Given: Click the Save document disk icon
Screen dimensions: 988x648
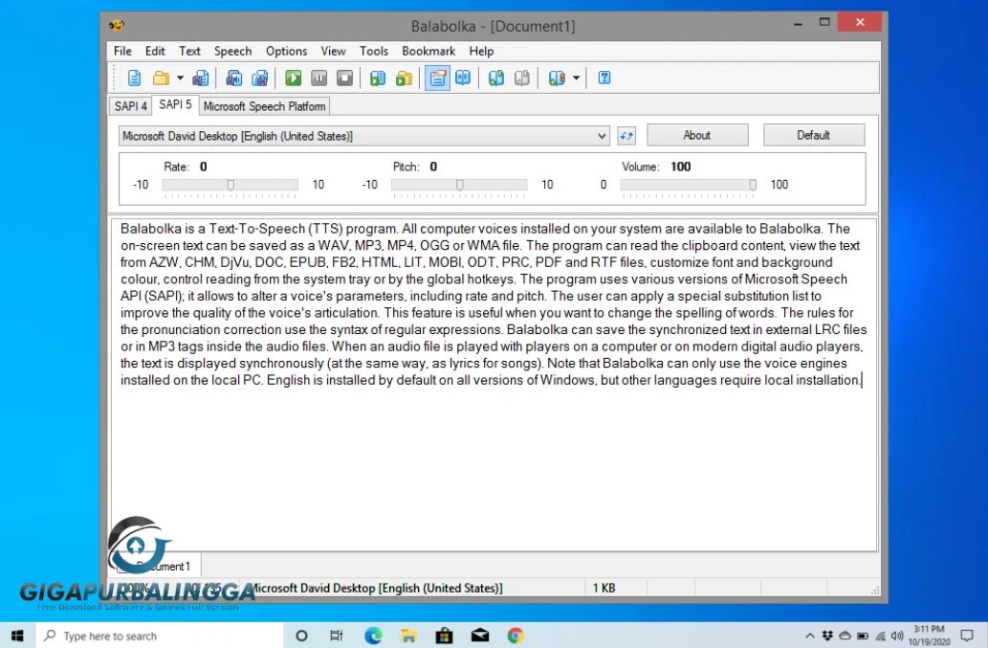Looking at the screenshot, I should point(200,78).
